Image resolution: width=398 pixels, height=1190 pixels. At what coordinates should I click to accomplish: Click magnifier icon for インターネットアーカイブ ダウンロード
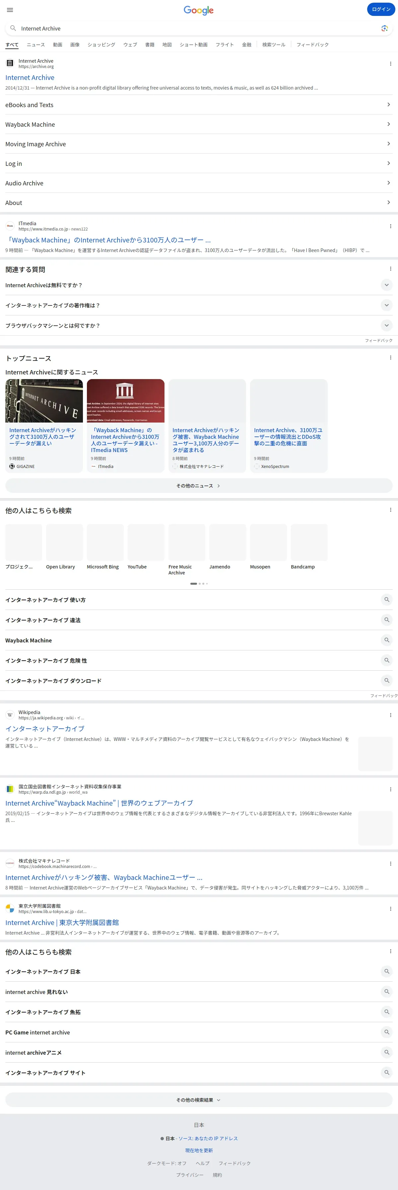386,681
